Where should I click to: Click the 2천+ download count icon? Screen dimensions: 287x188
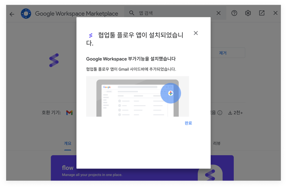230,113
